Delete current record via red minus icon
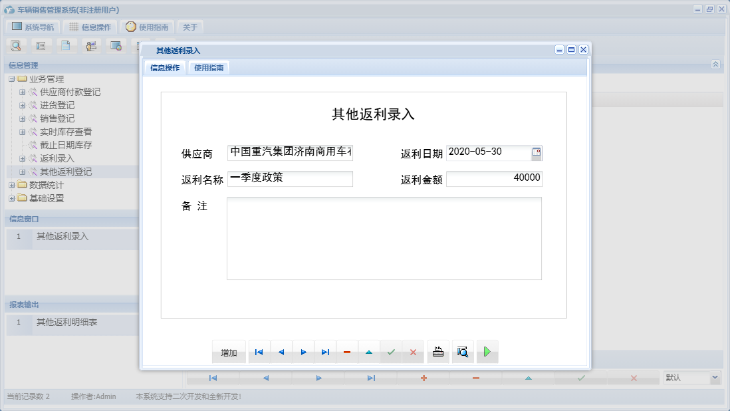 pos(347,352)
